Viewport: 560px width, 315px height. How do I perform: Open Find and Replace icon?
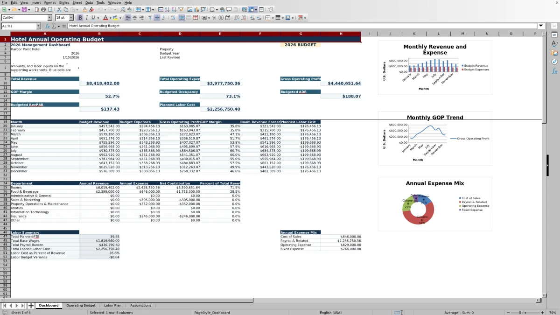[x=123, y=9]
